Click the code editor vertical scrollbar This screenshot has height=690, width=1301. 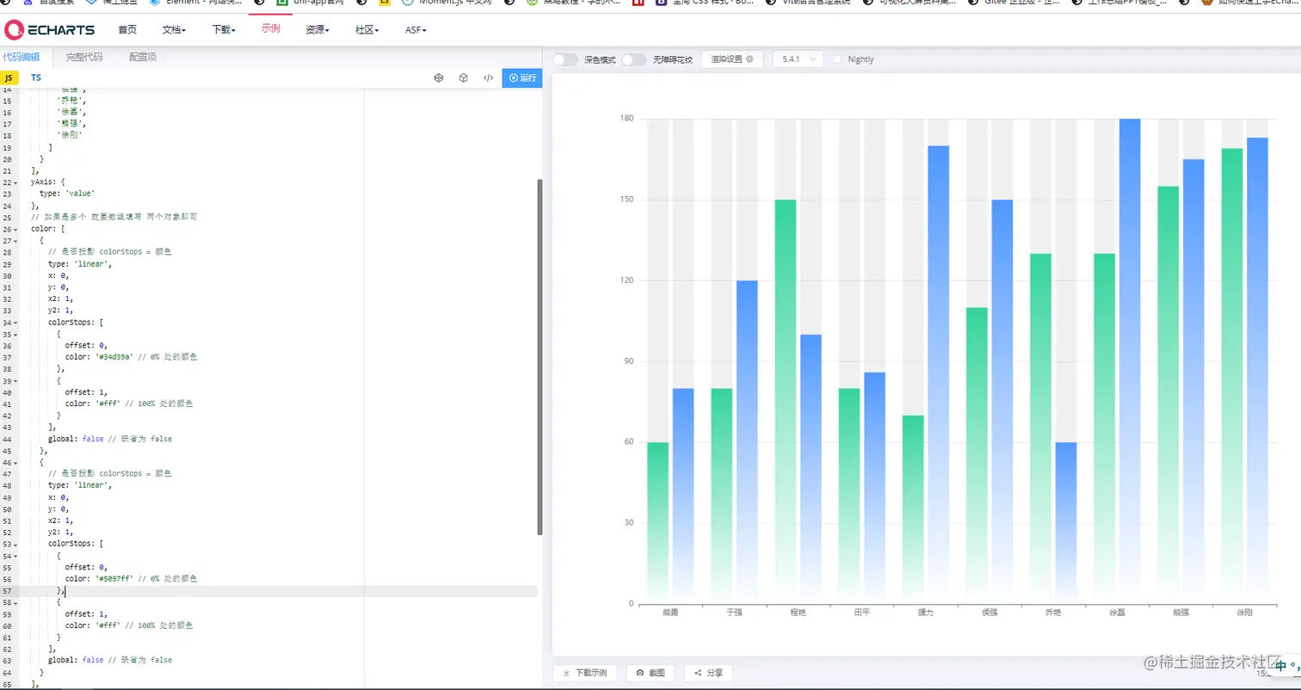(x=540, y=357)
